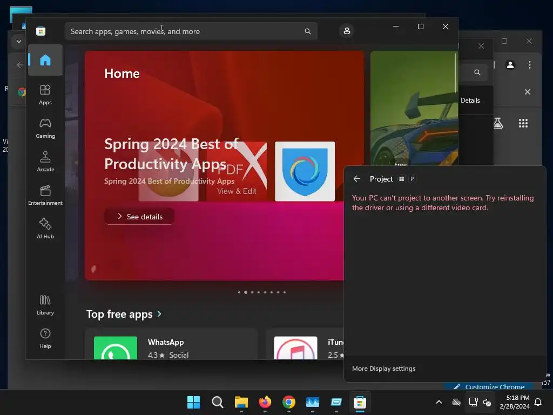Expand the dropdown chevron in left background window
Screen dimensions: 553x415
[x=19, y=42]
